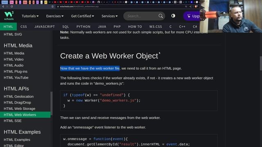Viewport: 262px width, 147px height.
Task: Click the share icon in the address bar
Action: 190,7
